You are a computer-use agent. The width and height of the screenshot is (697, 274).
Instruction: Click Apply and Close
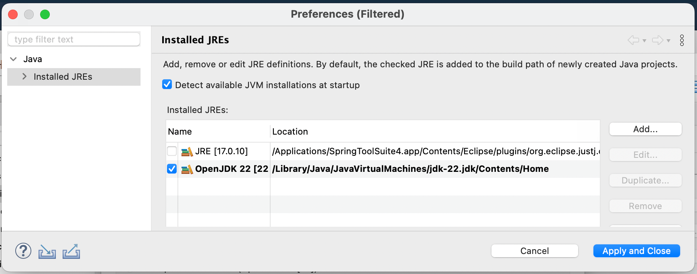[x=636, y=251]
